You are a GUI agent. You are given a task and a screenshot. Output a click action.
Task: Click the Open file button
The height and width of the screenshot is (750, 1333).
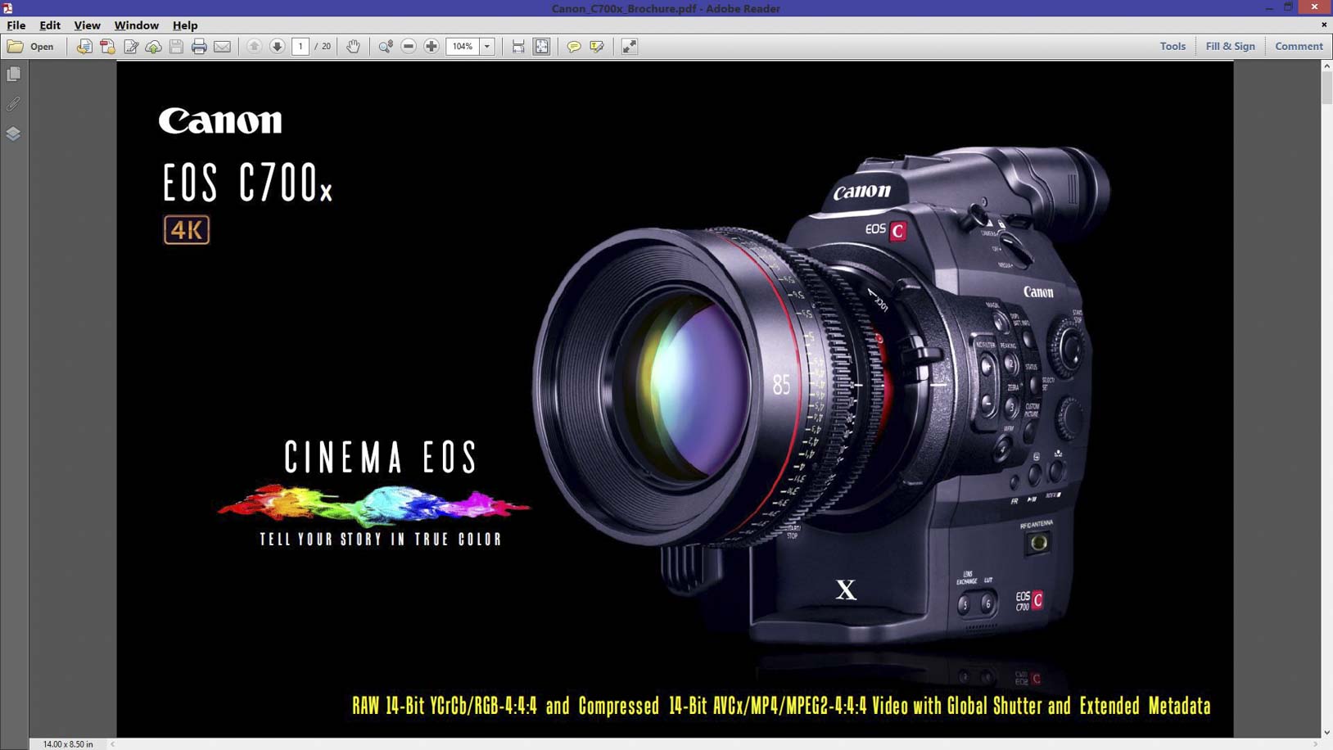(30, 47)
